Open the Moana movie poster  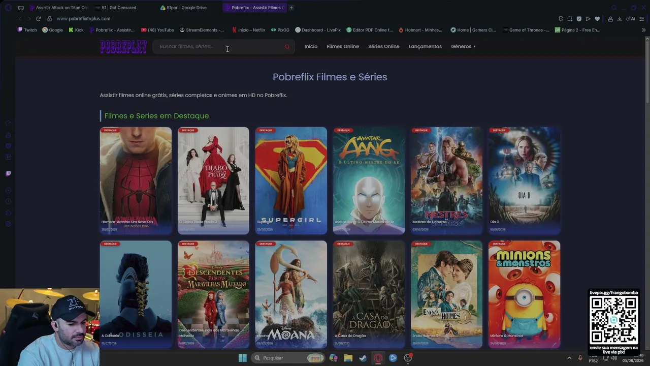[291, 294]
